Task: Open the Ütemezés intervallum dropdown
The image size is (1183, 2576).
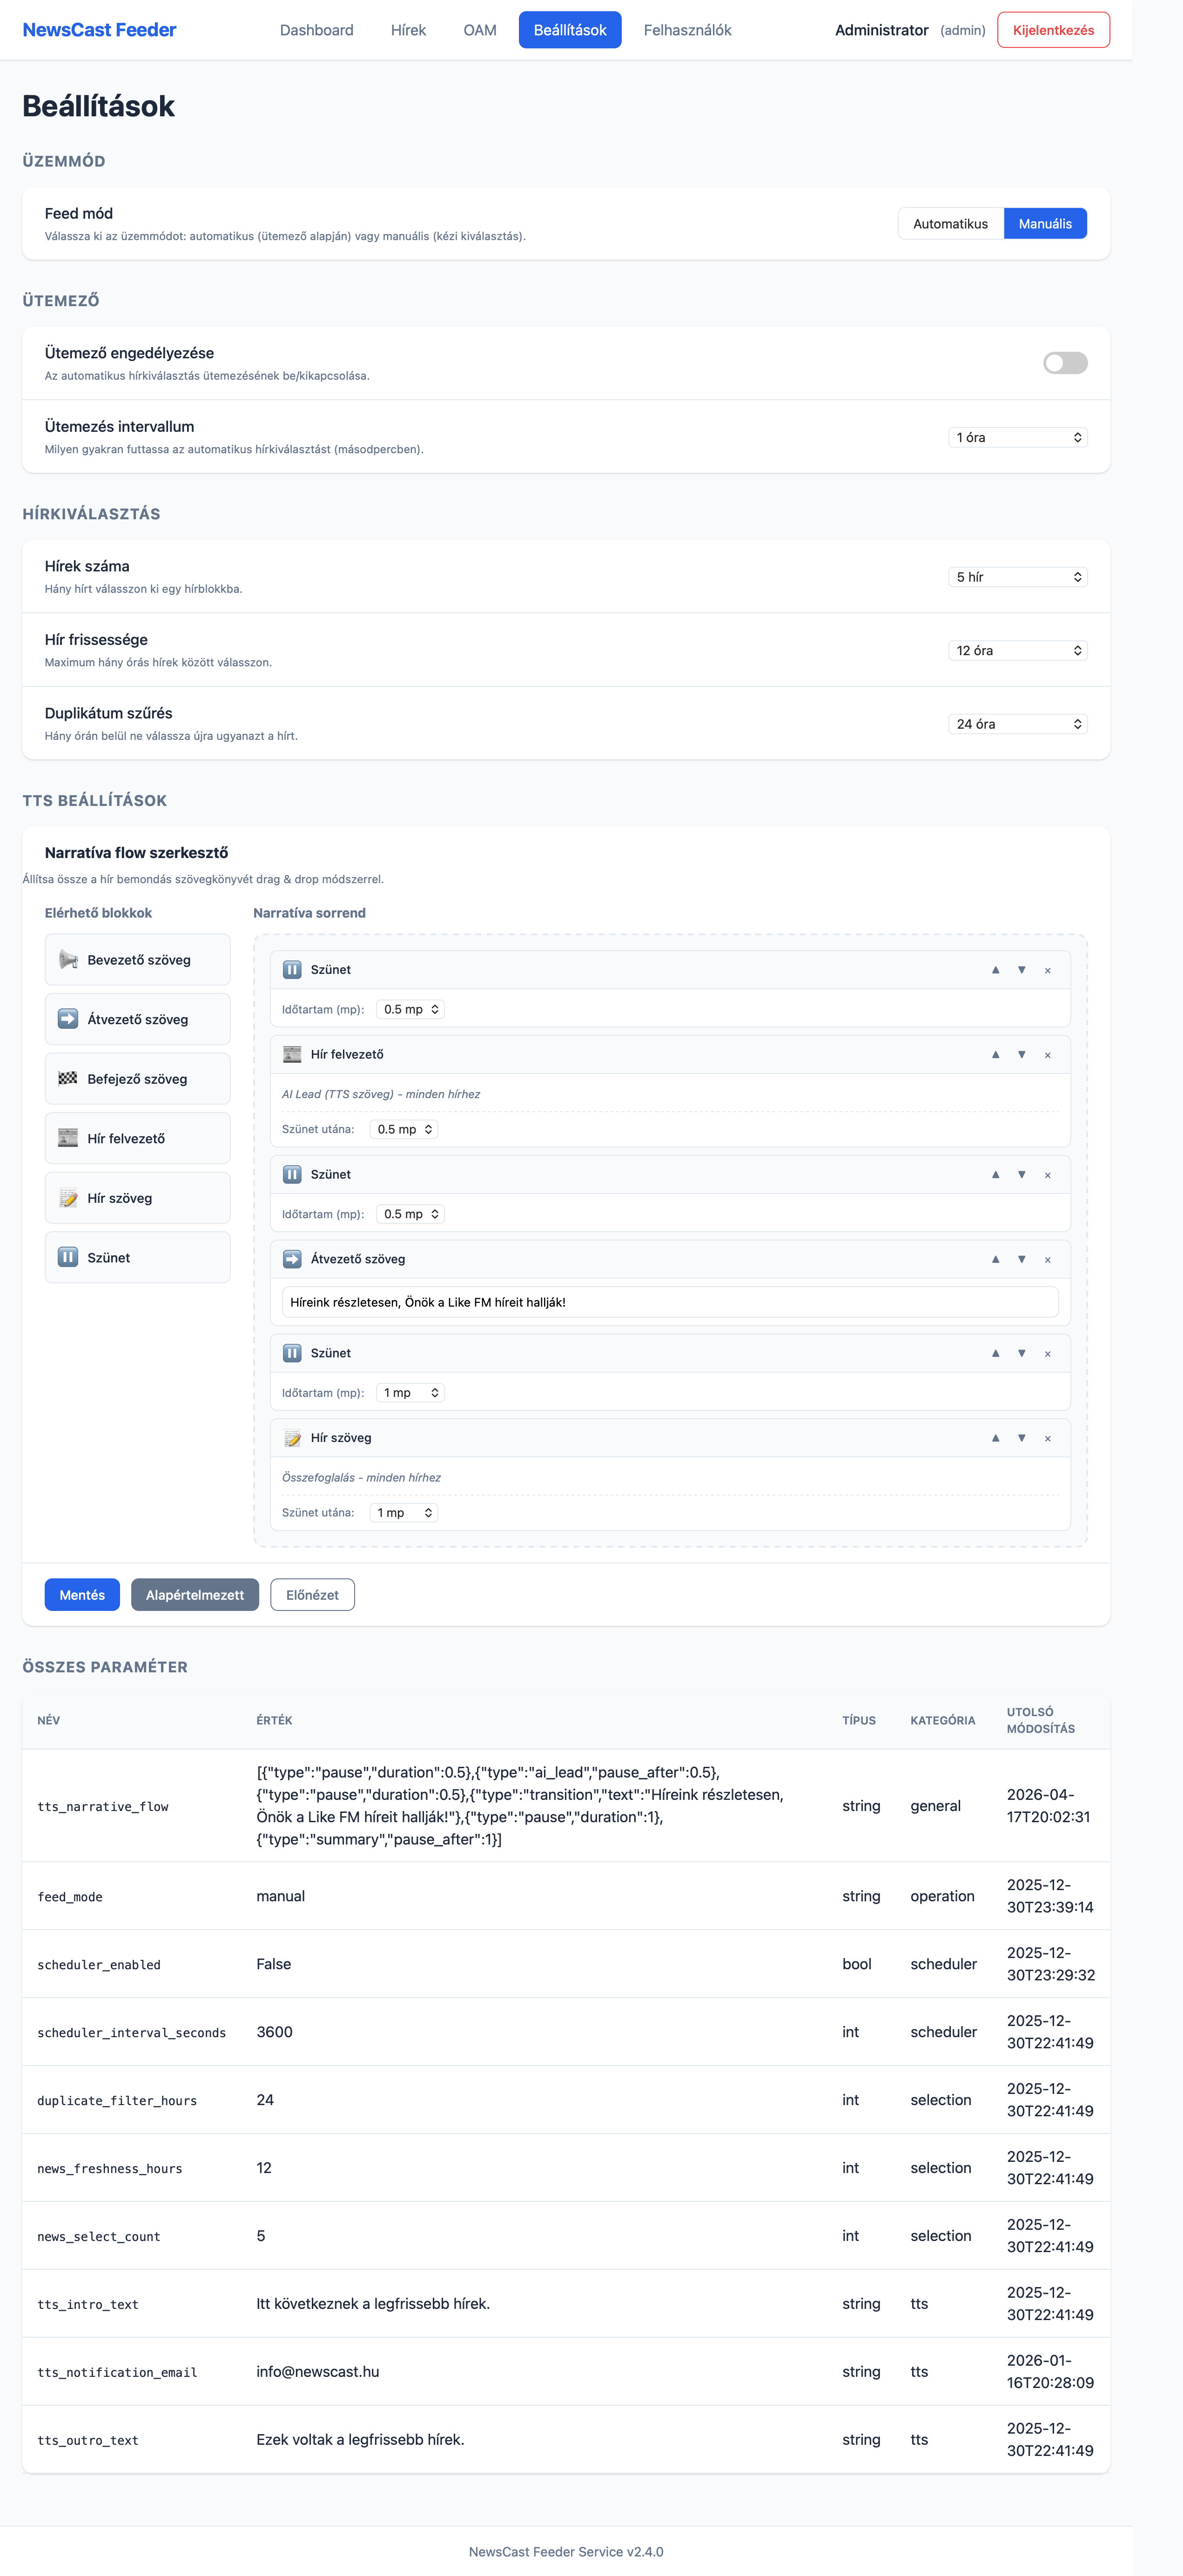Action: [1017, 438]
